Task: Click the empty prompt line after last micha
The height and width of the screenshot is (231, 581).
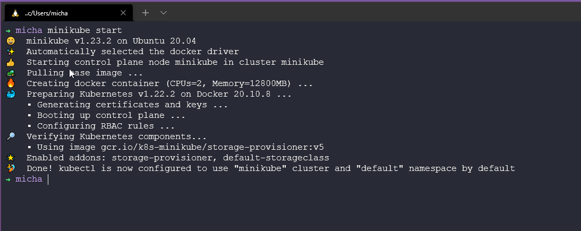Action: click(159, 179)
